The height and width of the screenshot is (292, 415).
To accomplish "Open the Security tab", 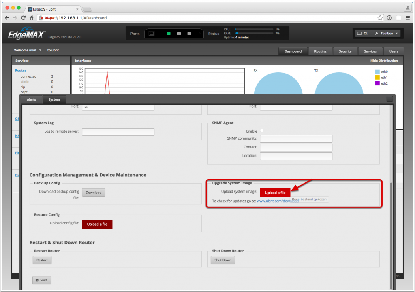I will pyautogui.click(x=345, y=51).
